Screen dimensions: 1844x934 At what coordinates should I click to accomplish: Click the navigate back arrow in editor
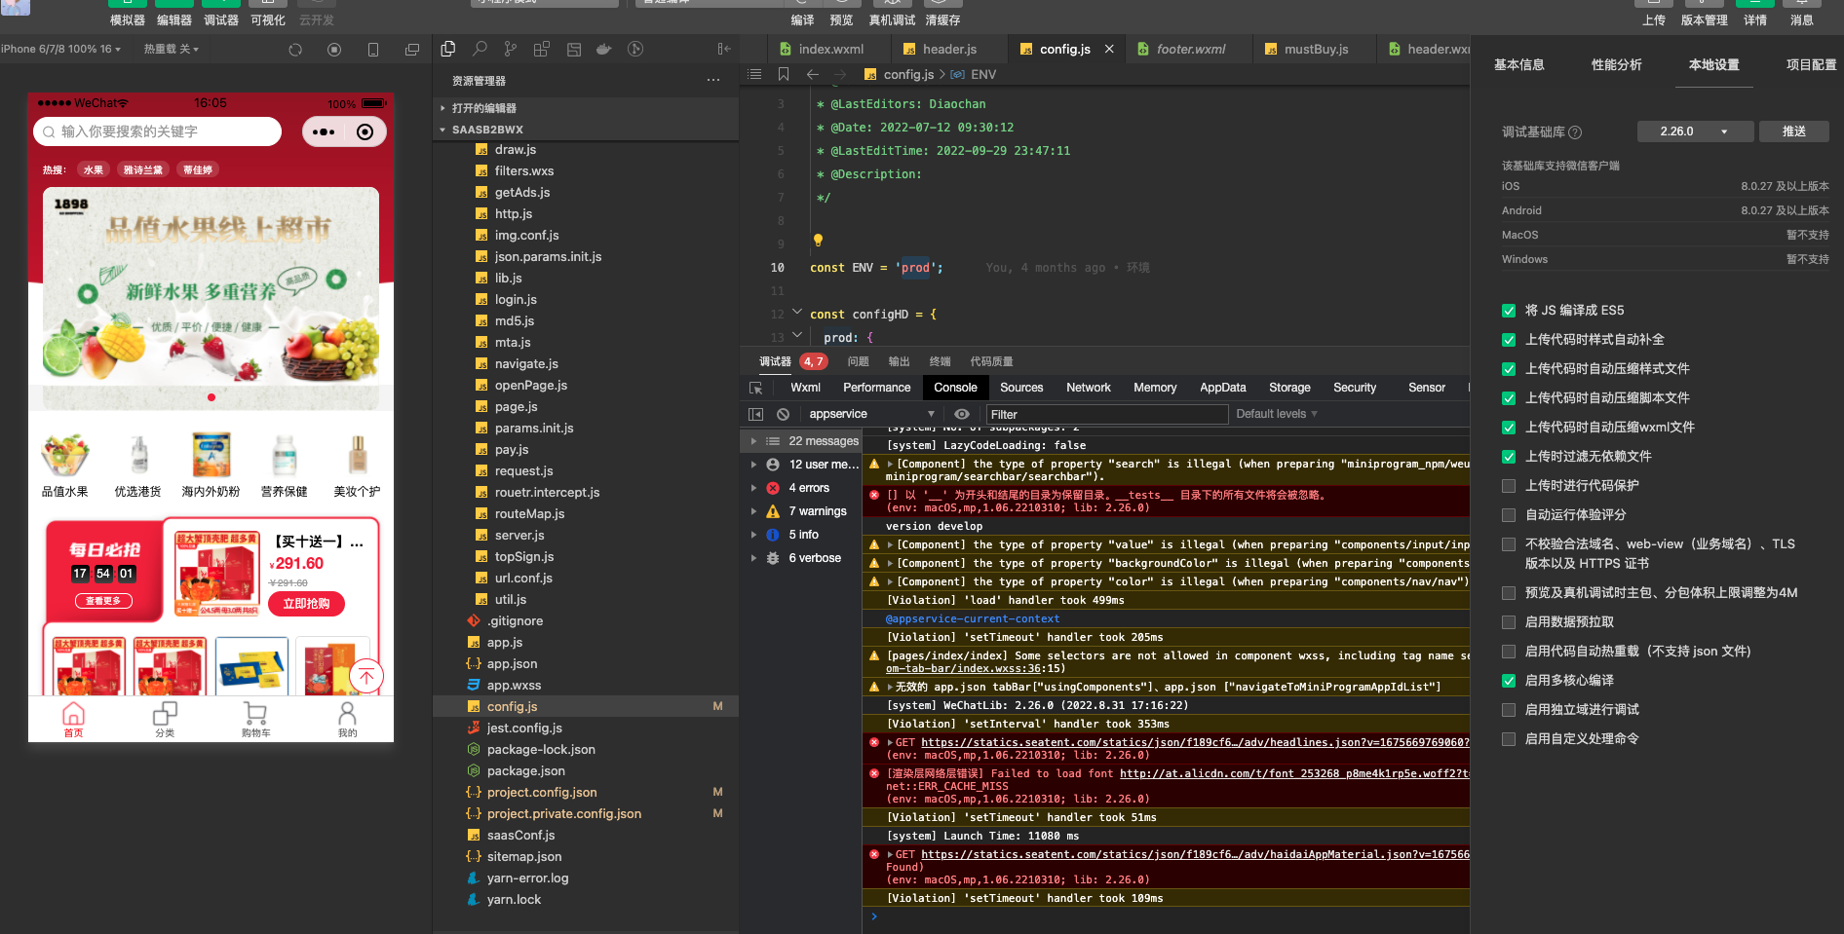[x=813, y=74]
